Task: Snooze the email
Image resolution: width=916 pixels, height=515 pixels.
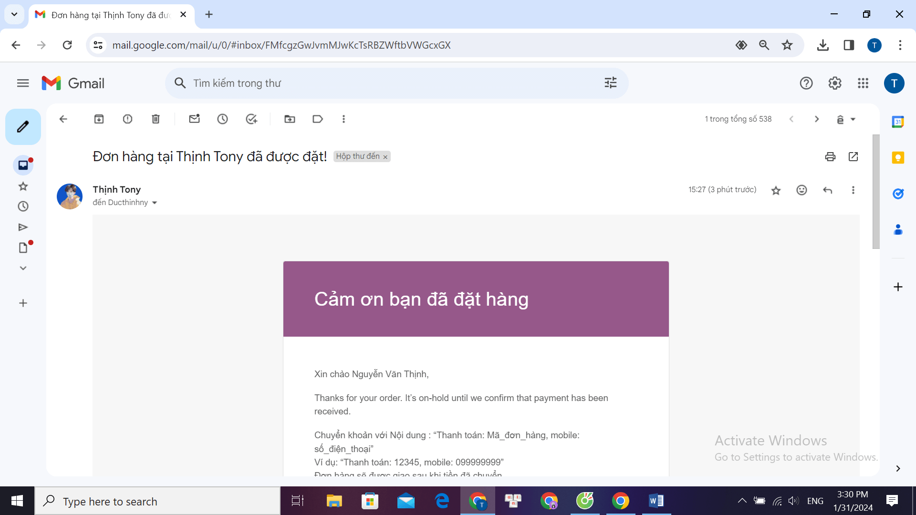Action: [222, 119]
